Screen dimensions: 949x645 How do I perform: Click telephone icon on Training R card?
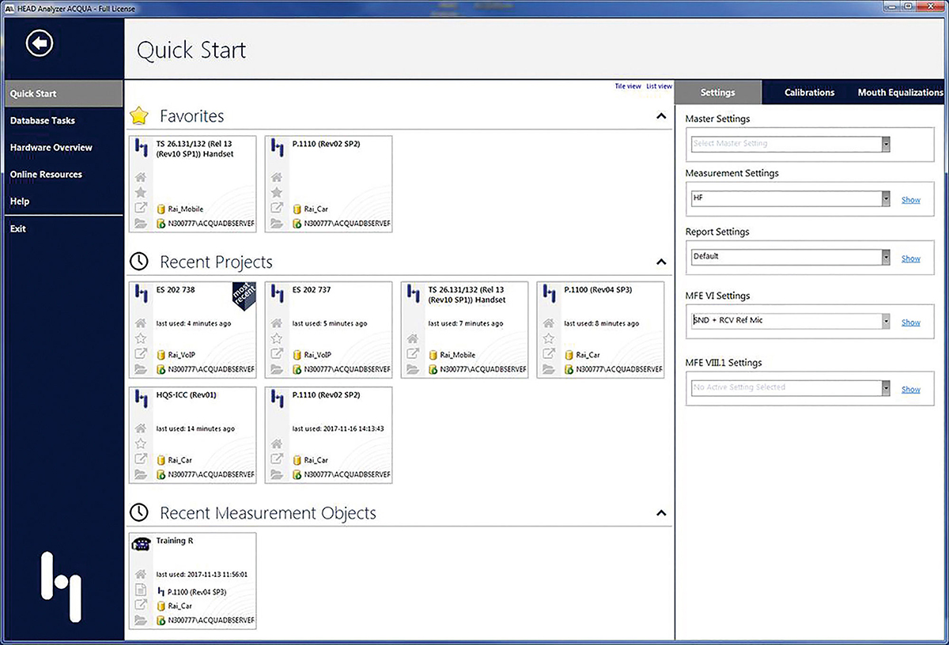[142, 544]
